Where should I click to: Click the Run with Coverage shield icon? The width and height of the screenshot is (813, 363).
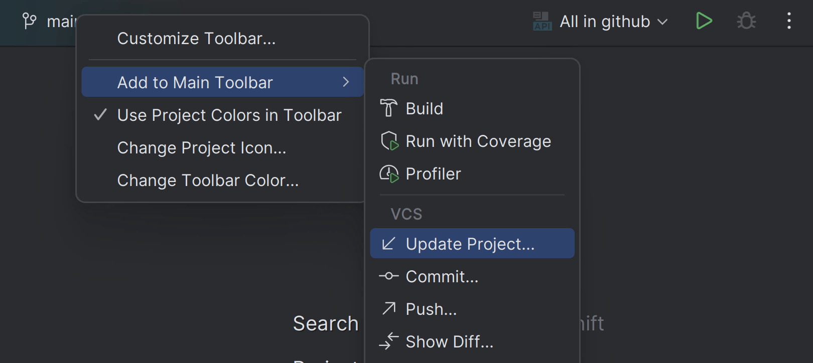pos(389,141)
